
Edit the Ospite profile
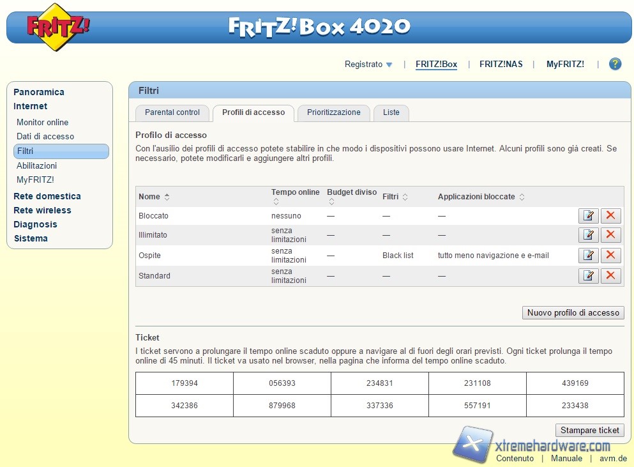(x=588, y=256)
